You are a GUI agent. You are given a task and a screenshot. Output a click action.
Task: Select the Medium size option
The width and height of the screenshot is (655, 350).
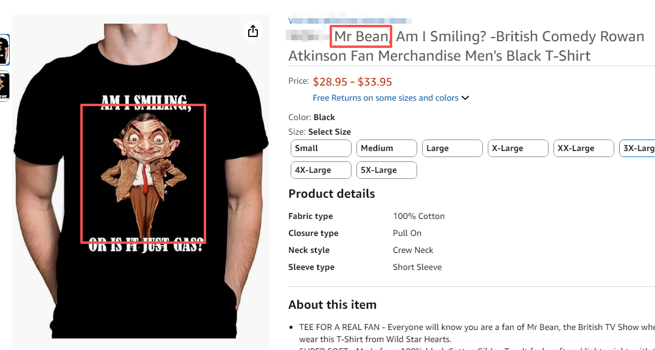coord(386,149)
